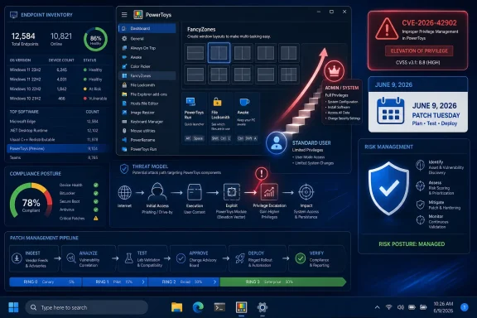Click the 86% Healthy ring gauge
The width and height of the screenshot is (477, 318).
pos(95,39)
